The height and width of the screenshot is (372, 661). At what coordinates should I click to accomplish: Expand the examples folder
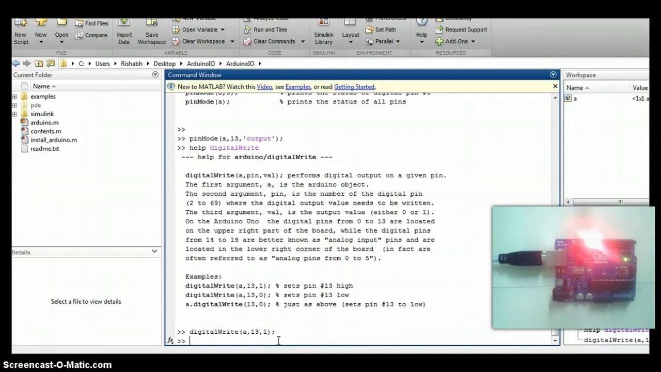(14, 97)
